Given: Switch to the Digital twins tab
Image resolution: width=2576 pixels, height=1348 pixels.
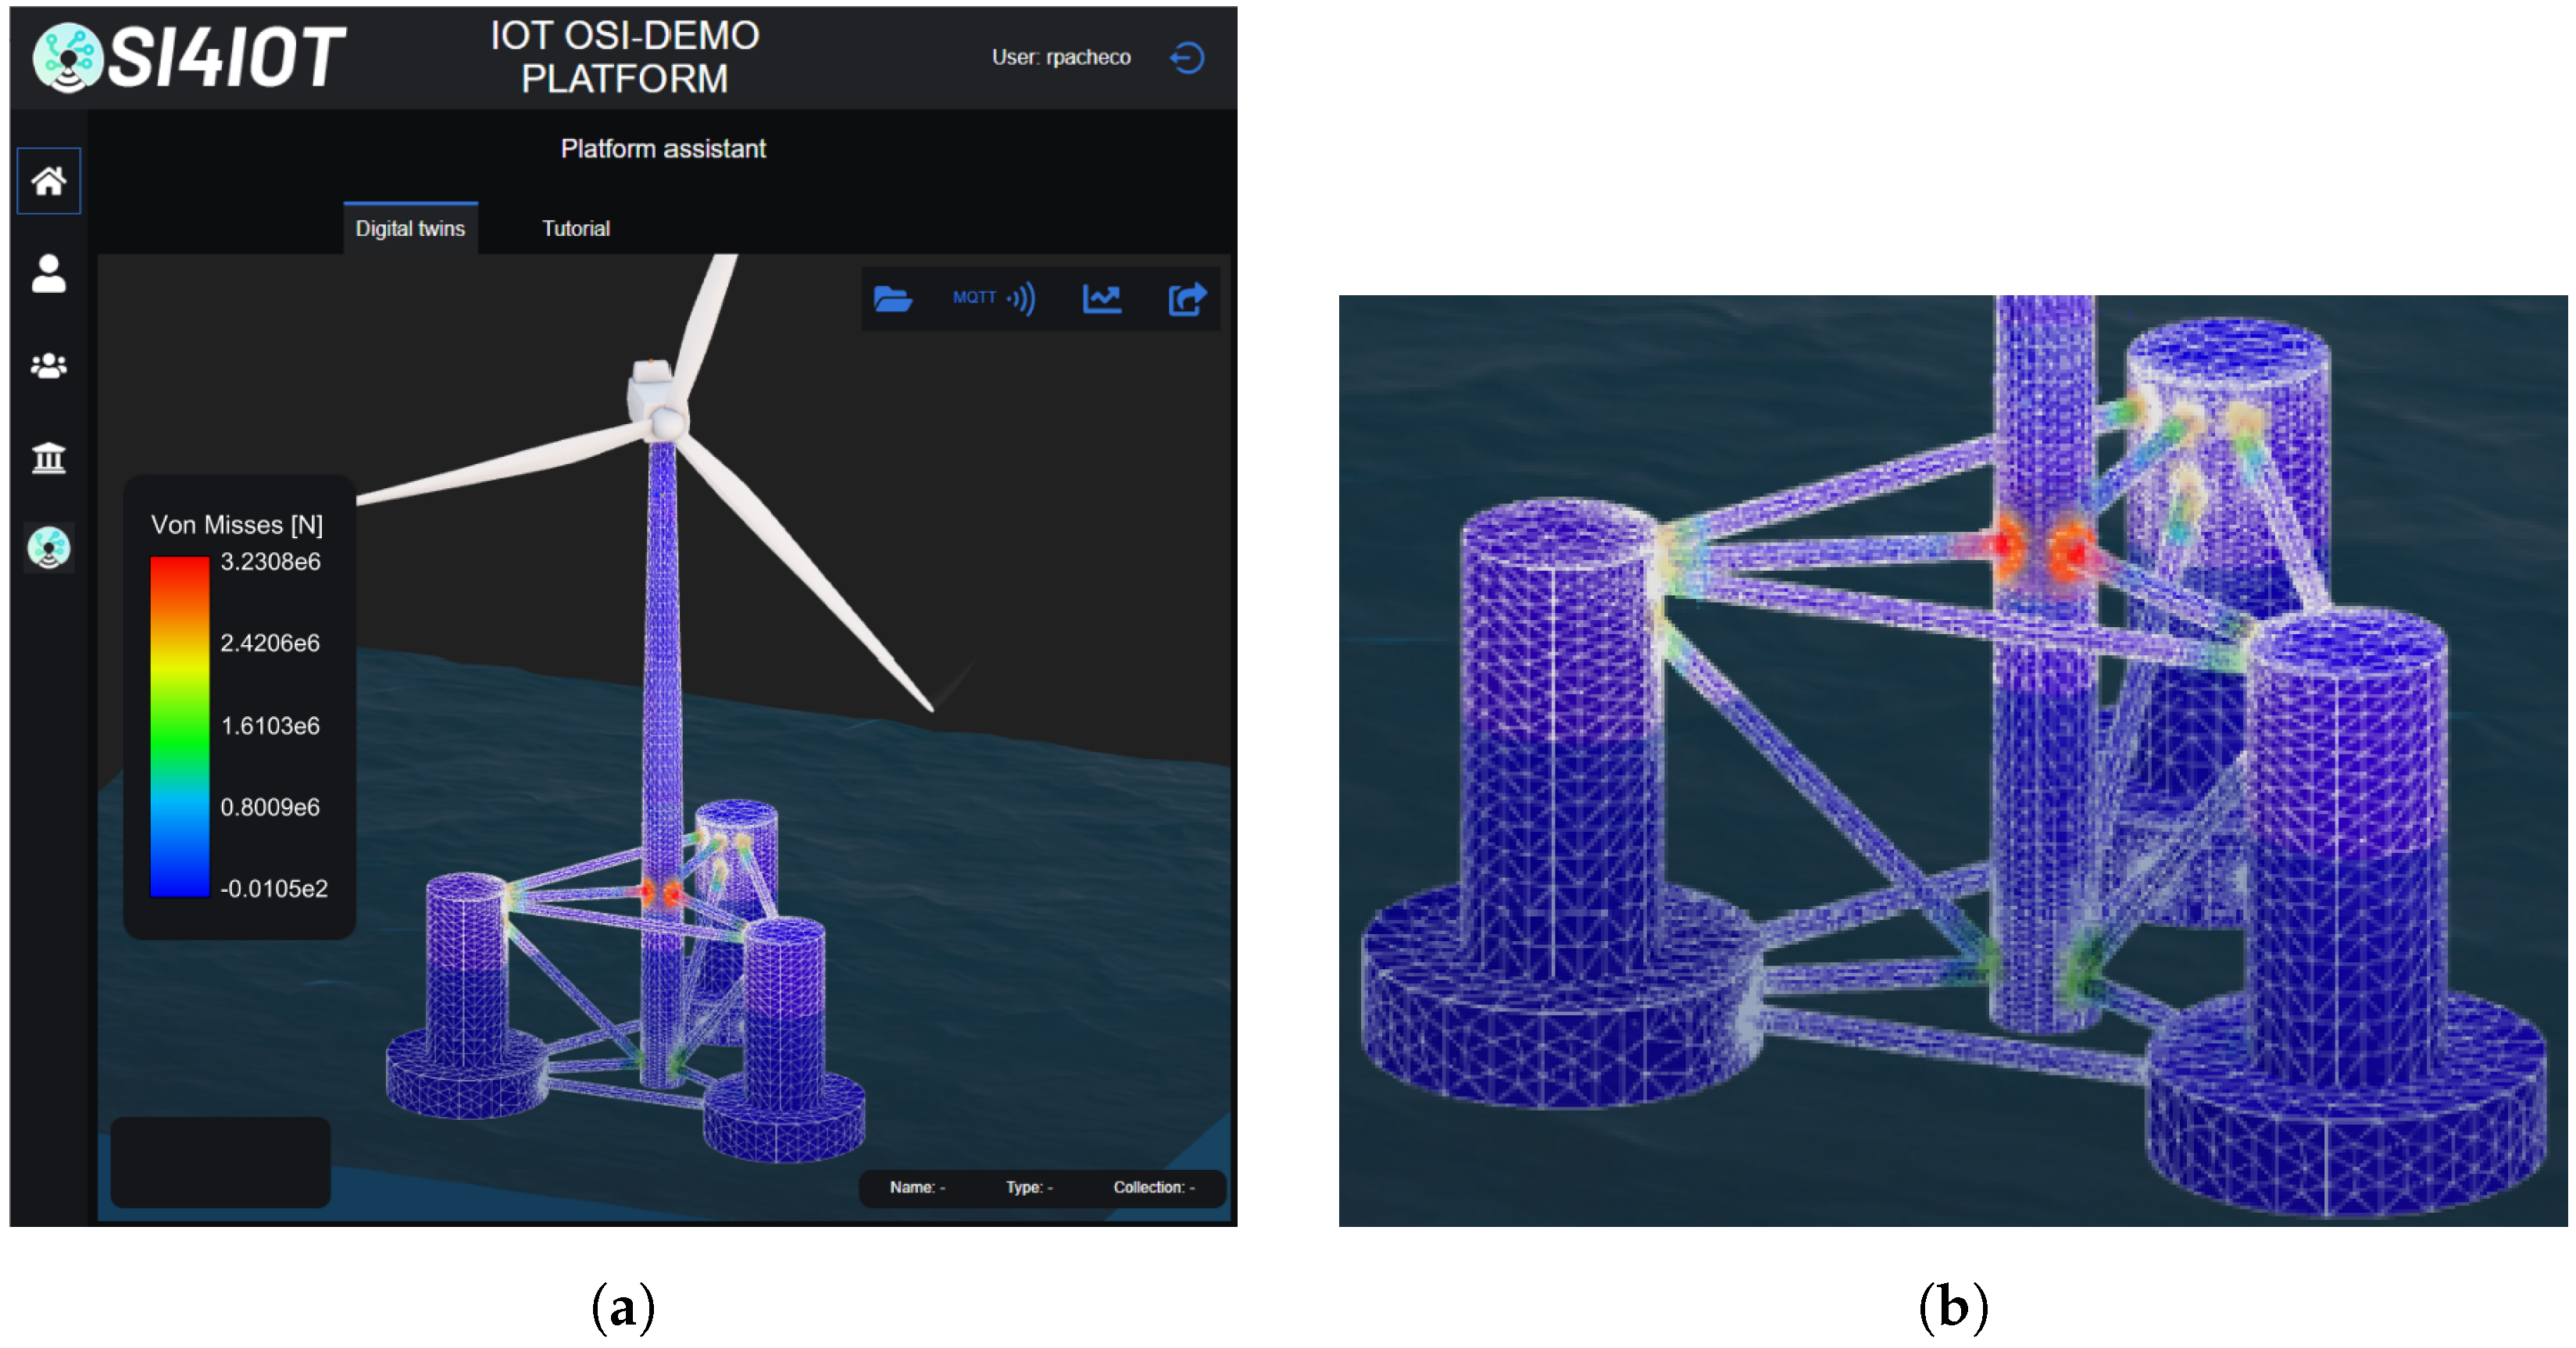Looking at the screenshot, I should [x=410, y=229].
